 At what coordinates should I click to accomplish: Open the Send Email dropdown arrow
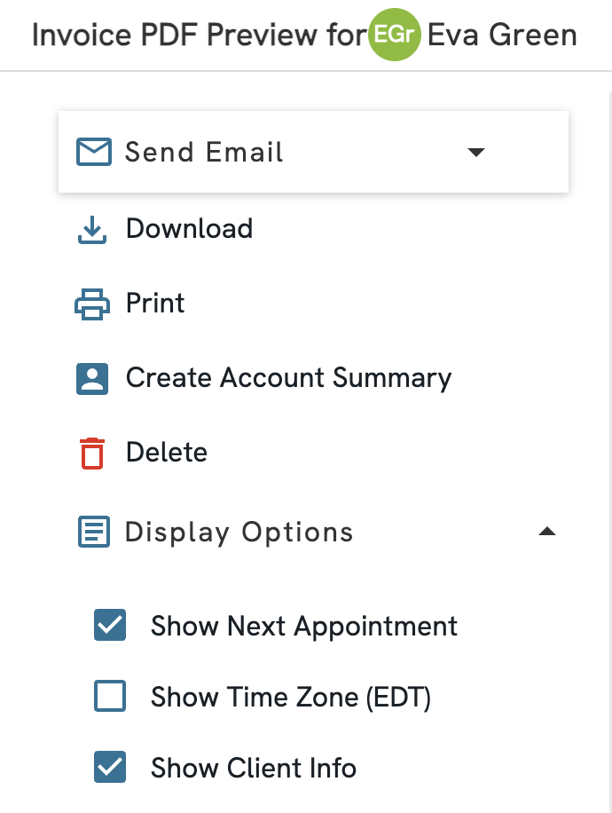pos(476,152)
